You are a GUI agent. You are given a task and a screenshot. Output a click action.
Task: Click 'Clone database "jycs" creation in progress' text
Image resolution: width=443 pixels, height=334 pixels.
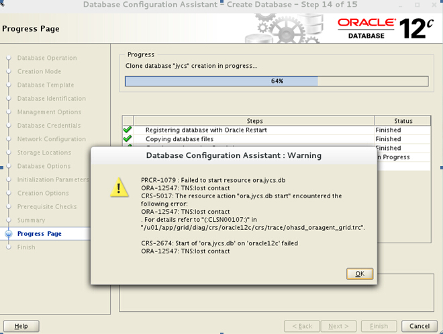(x=191, y=66)
